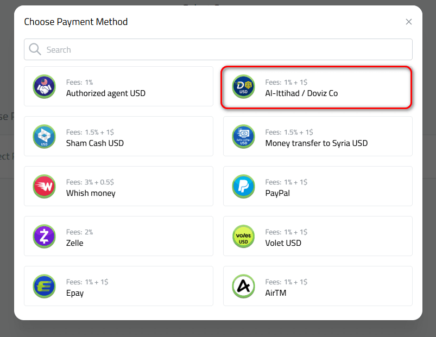Screen dimensions: 436x337
Task: Pick Money transfer to Syria USD
Action: tap(318, 136)
